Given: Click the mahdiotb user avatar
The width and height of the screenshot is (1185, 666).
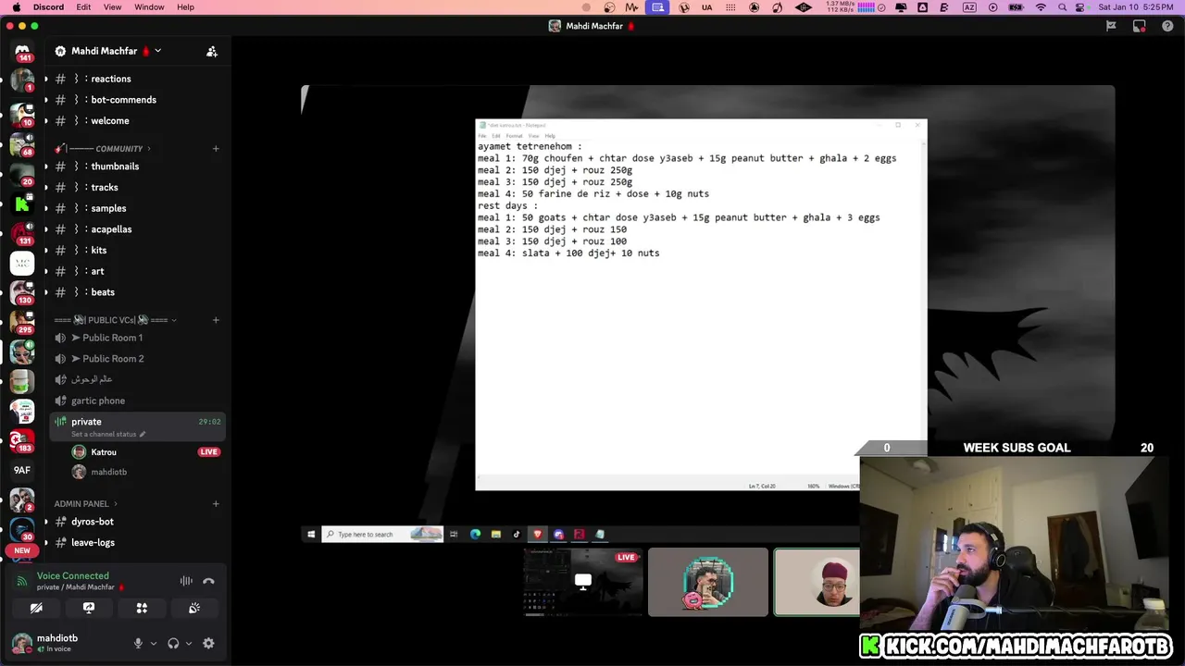Looking at the screenshot, I should pyautogui.click(x=20, y=643).
